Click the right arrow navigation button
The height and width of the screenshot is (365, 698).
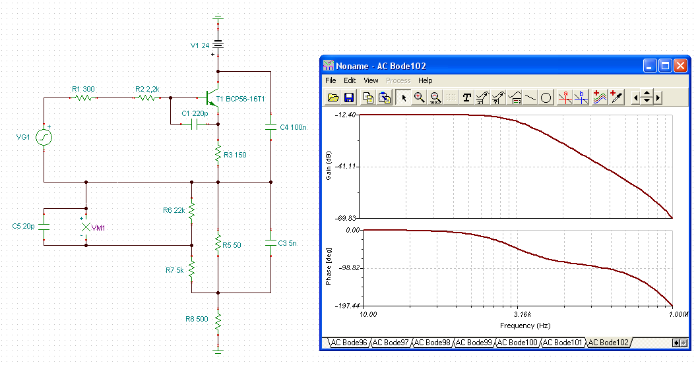[658, 98]
